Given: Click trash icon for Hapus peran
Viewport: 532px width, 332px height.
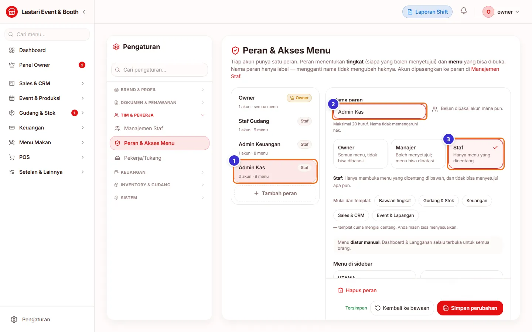Looking at the screenshot, I should 341,290.
